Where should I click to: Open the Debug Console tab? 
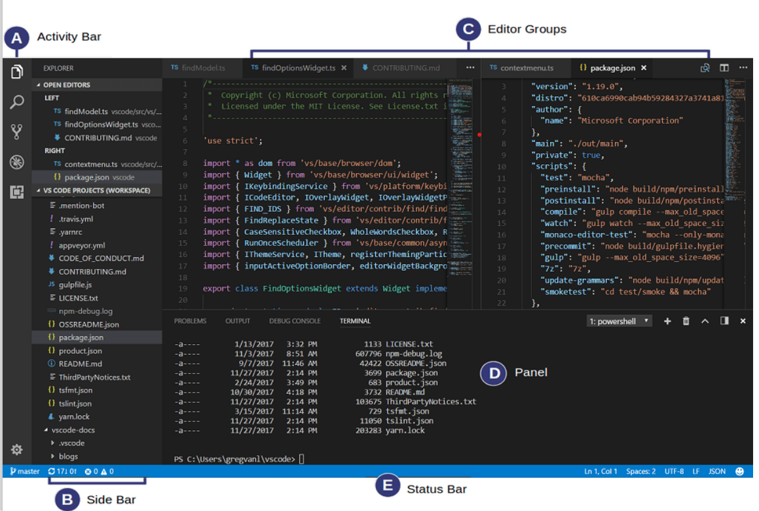(295, 321)
